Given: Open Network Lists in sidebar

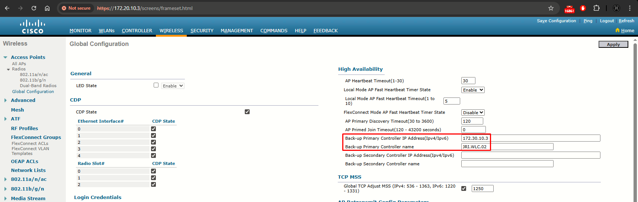Looking at the screenshot, I should click(x=28, y=170).
